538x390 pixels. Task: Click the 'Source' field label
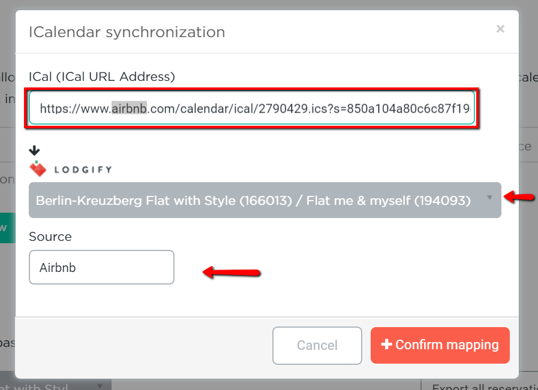50,237
